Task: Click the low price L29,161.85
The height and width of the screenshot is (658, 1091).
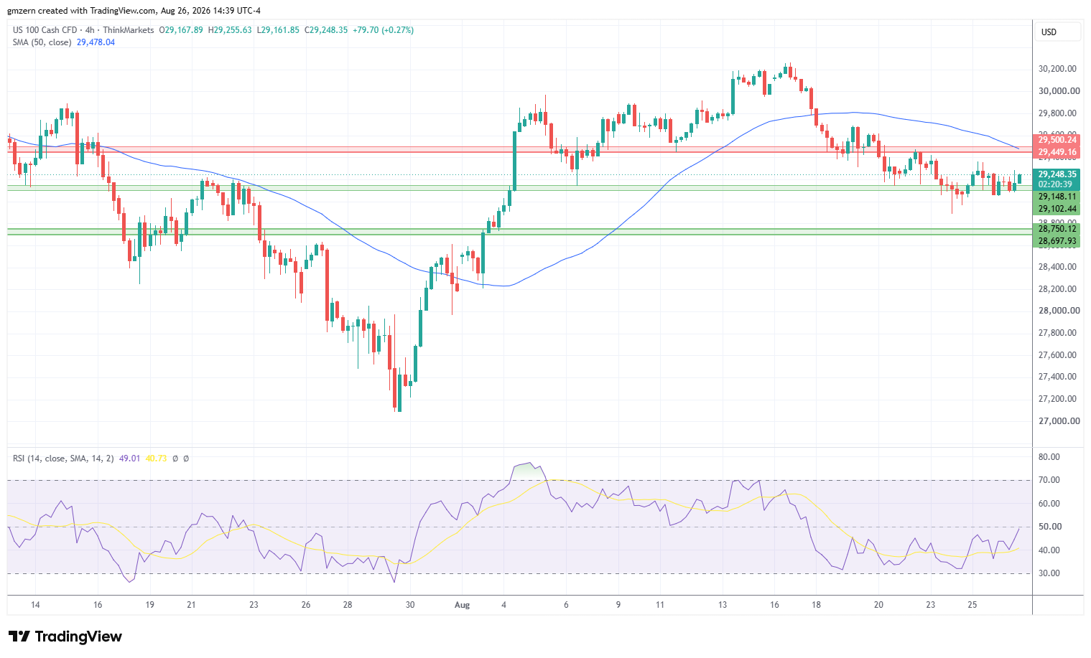Action: tap(278, 30)
